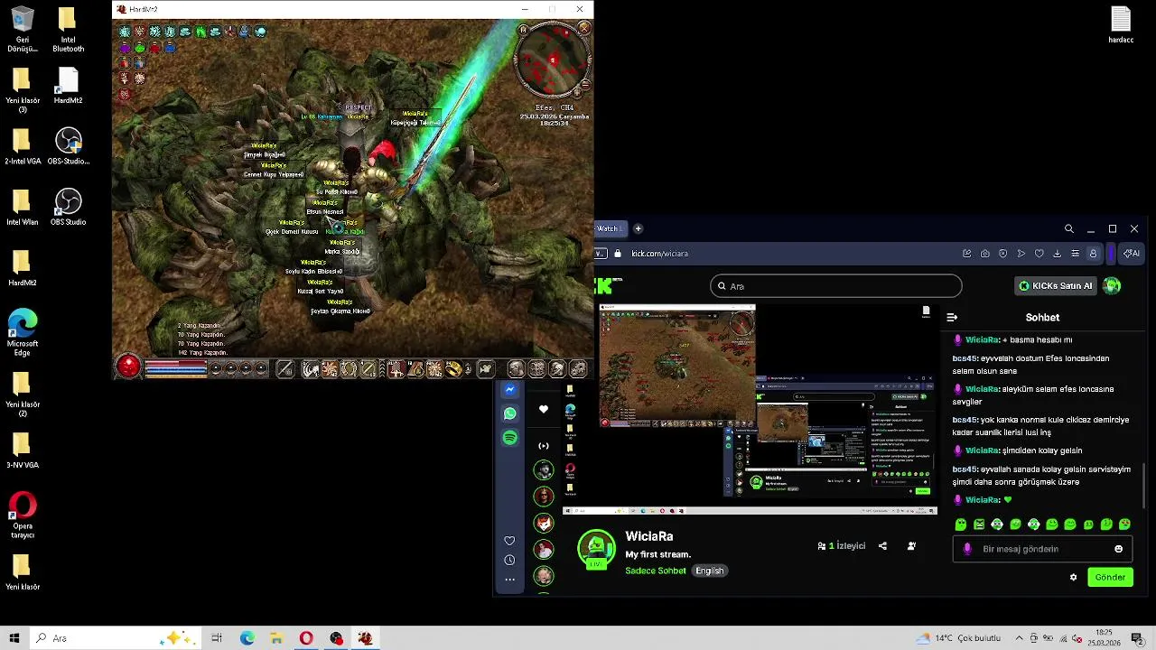Click the red health orb in game
The image size is (1156, 650).
tap(129, 366)
